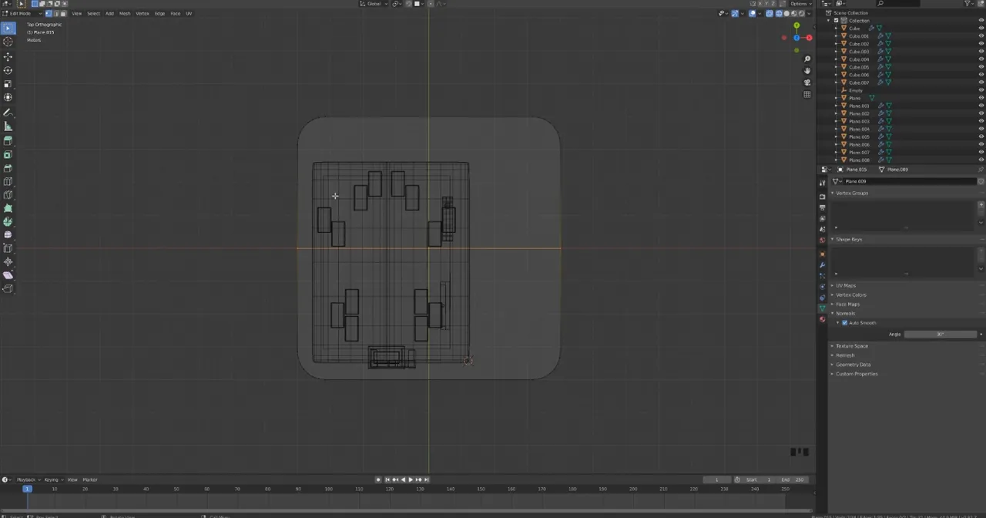Select the Bevel tool
This screenshot has width=986, height=518.
[8, 168]
